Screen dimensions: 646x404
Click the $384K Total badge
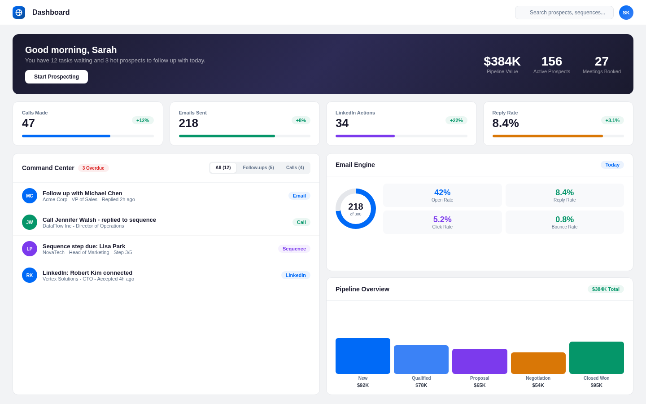(606, 289)
